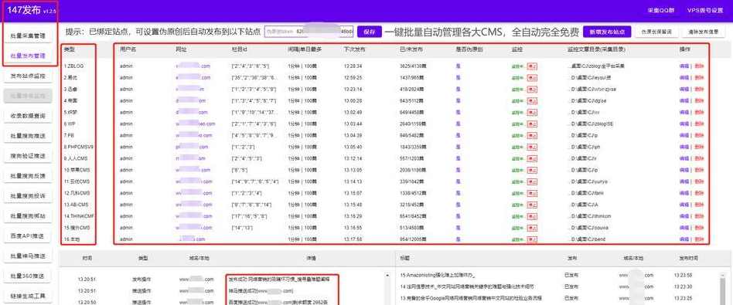Click the 13:28:34 next-publish time cell
Image resolution: width=733 pixels, height=305 pixels.
(353, 66)
